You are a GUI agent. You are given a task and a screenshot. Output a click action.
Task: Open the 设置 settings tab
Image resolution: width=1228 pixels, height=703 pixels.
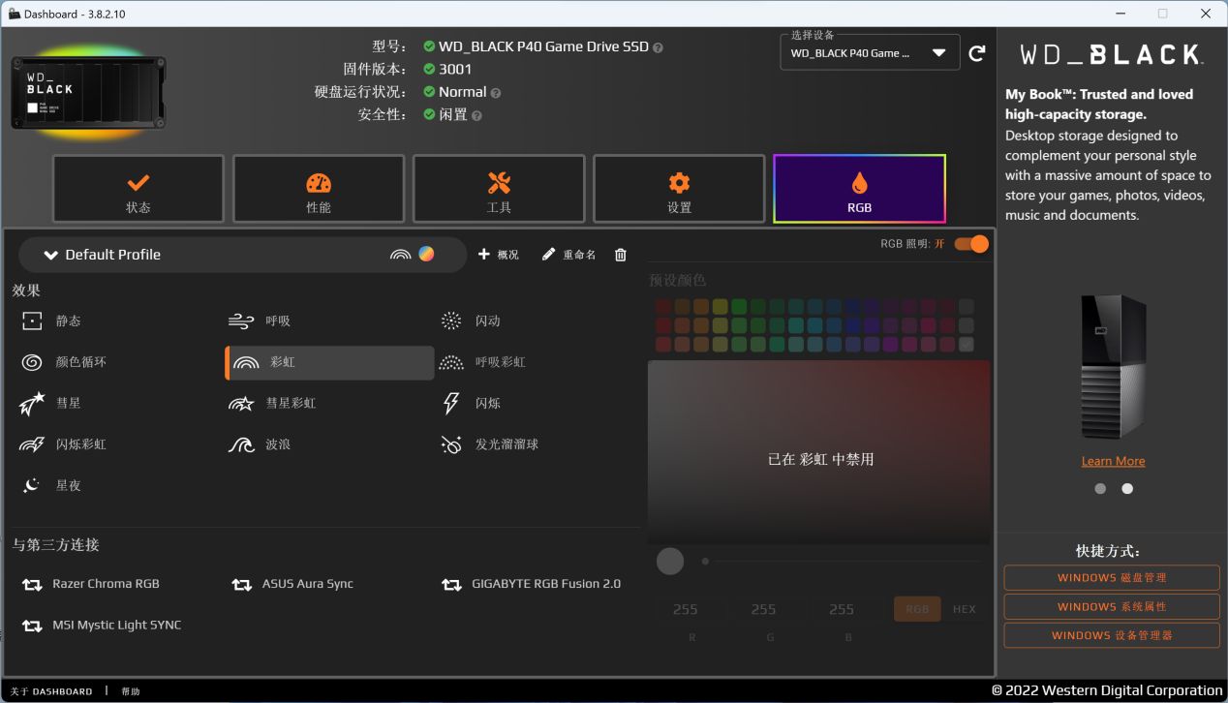point(679,189)
